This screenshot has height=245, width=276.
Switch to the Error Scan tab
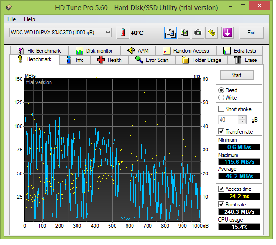[152, 60]
